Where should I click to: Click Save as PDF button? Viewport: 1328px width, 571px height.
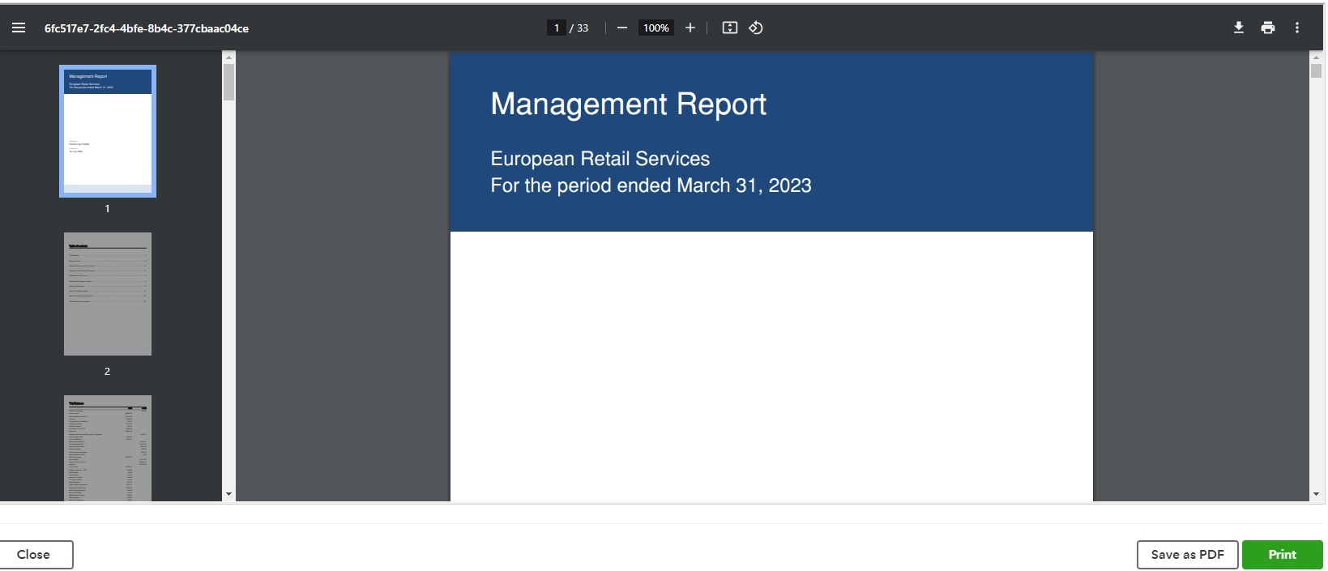click(x=1187, y=555)
